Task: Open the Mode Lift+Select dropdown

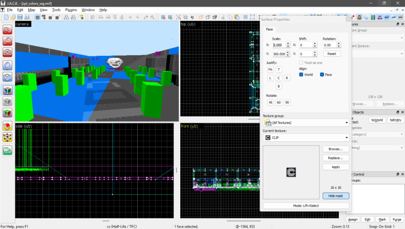Action: pos(306,206)
